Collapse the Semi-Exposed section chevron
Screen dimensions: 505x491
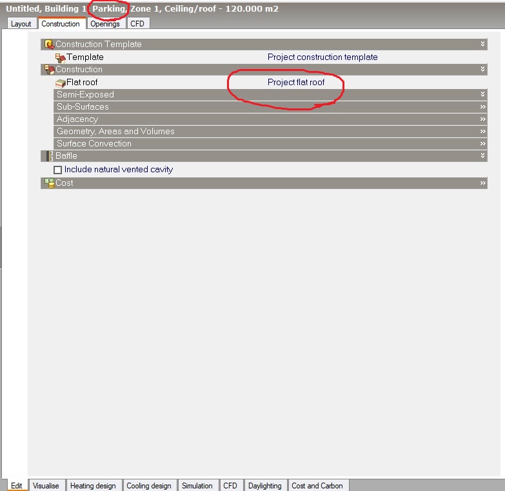[482, 94]
